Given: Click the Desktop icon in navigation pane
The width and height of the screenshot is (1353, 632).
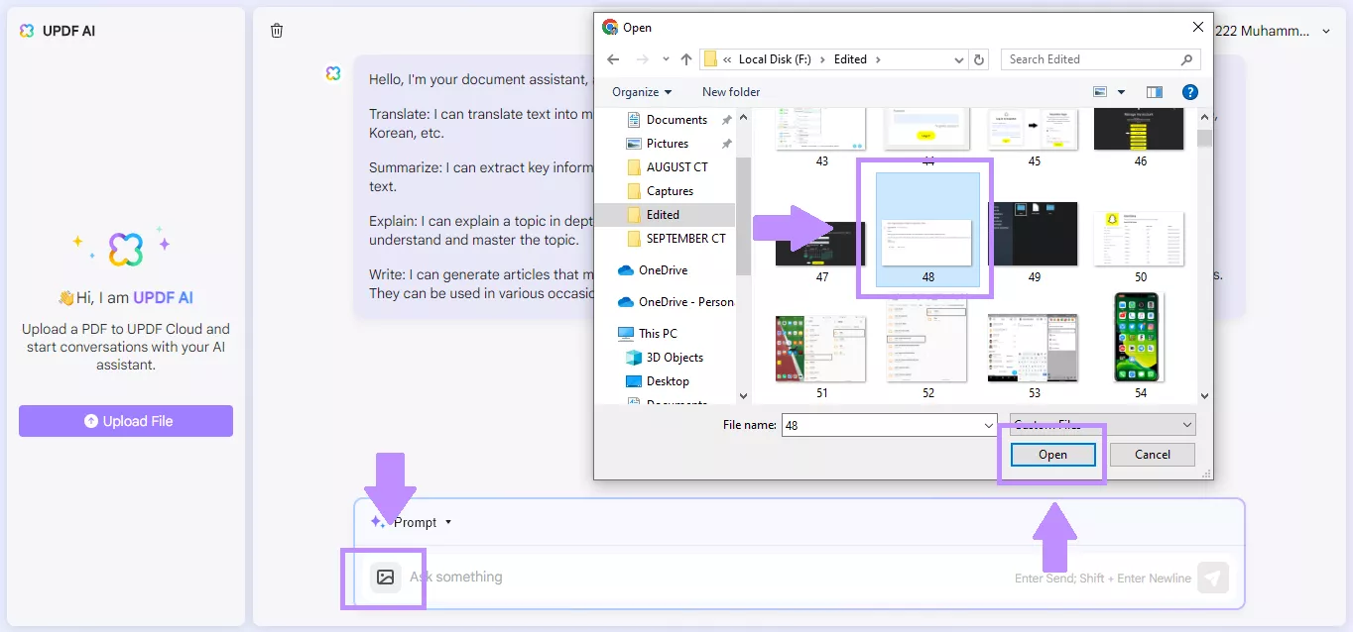Looking at the screenshot, I should [x=634, y=381].
